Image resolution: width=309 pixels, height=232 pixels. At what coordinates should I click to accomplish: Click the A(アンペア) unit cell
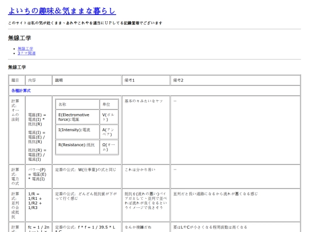pos(109,132)
